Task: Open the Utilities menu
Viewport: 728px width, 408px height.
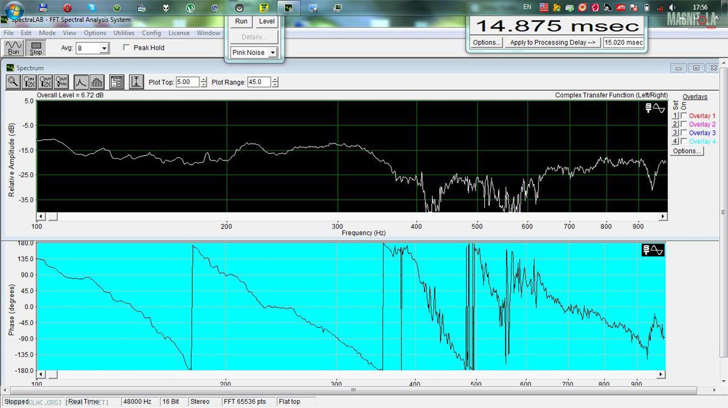Action: 124,33
